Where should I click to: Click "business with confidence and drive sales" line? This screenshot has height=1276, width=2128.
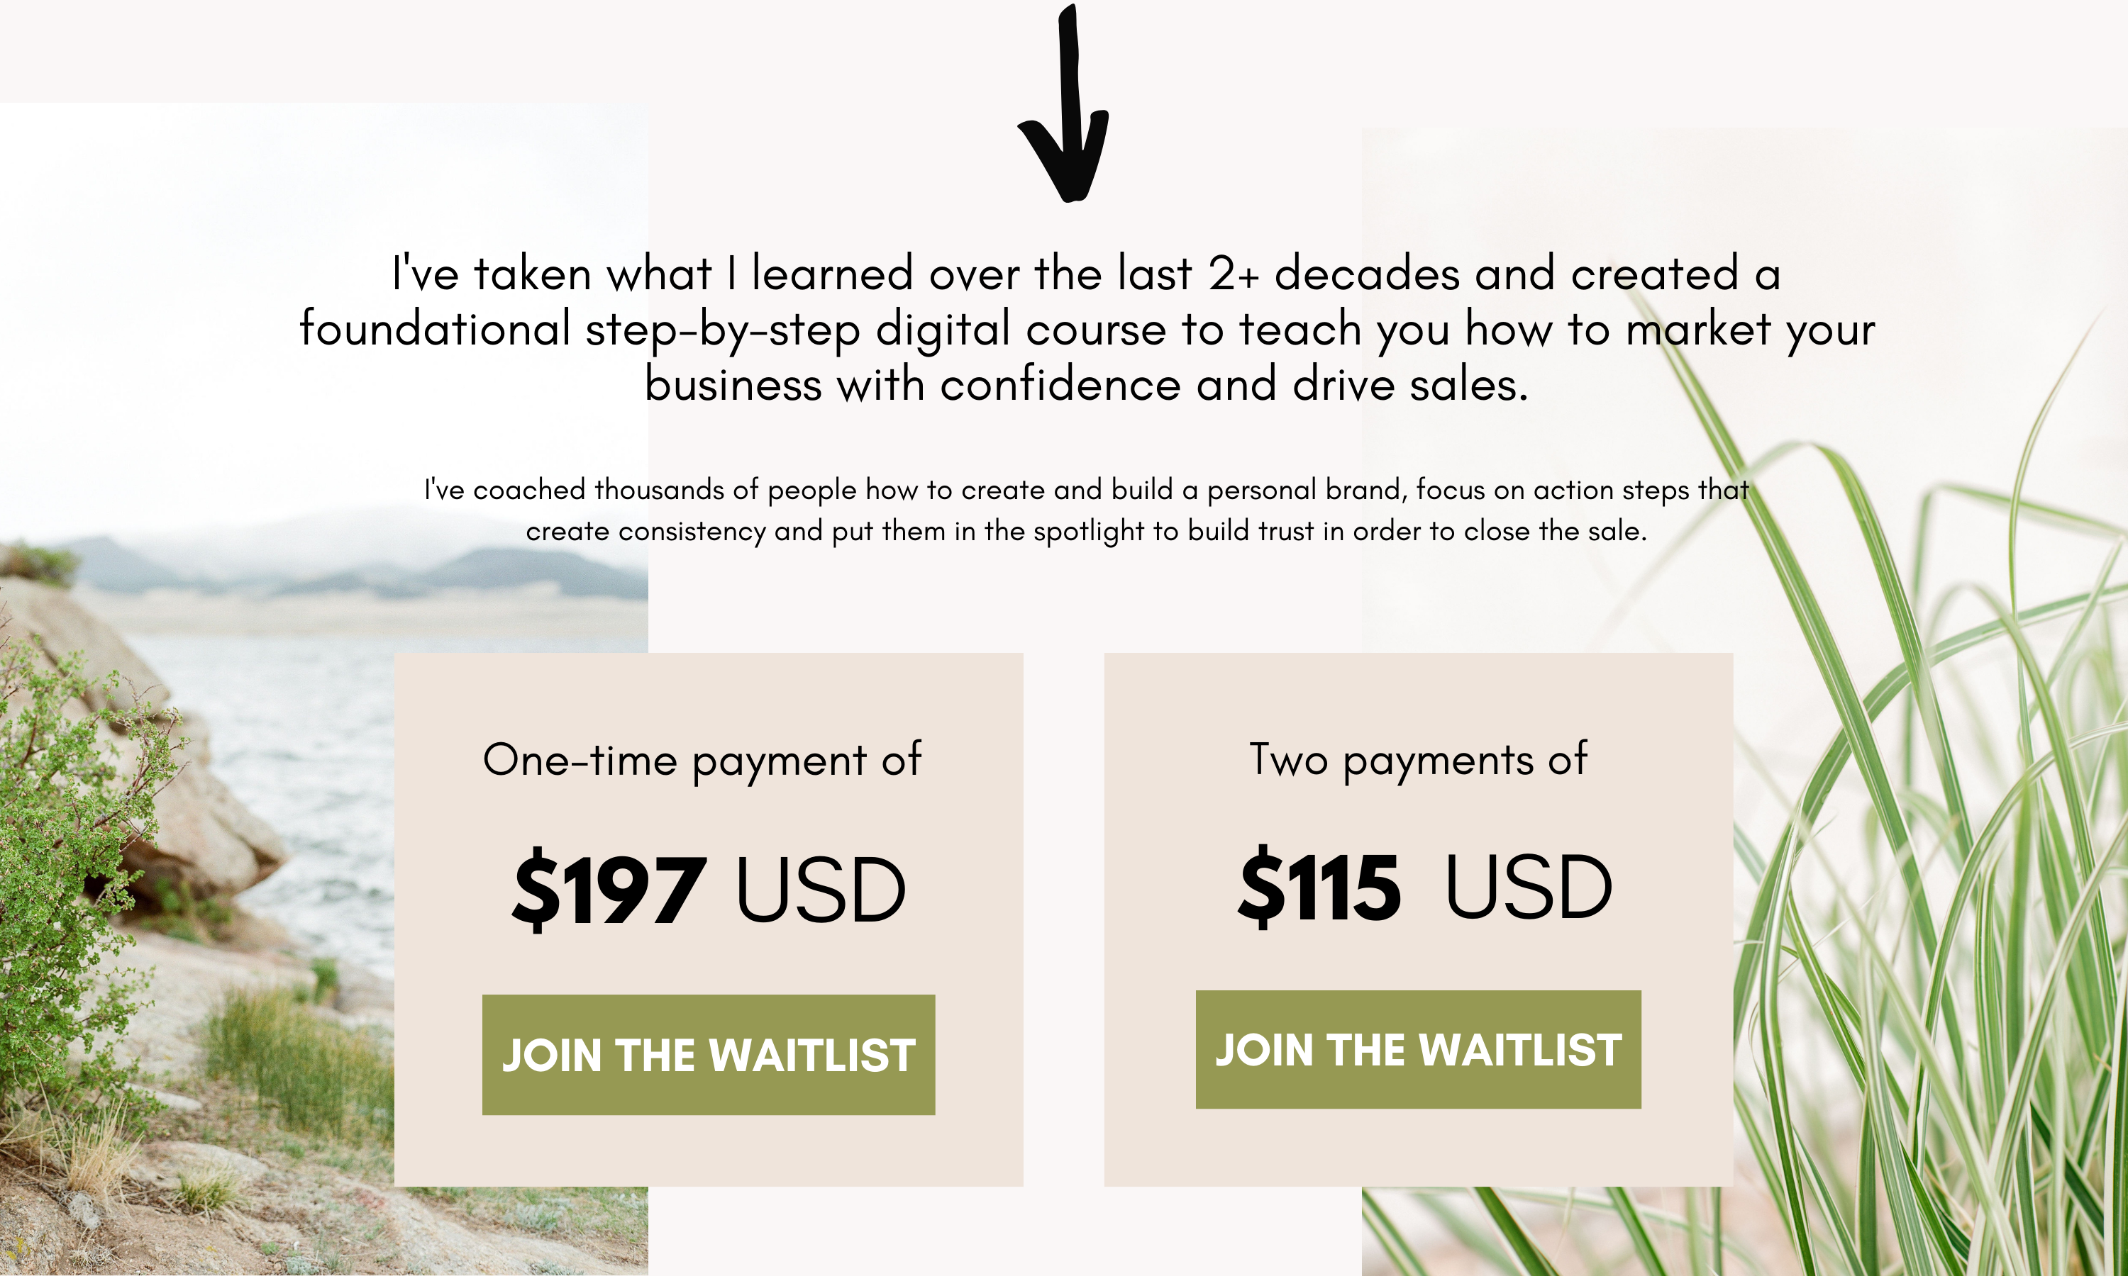pos(1087,384)
